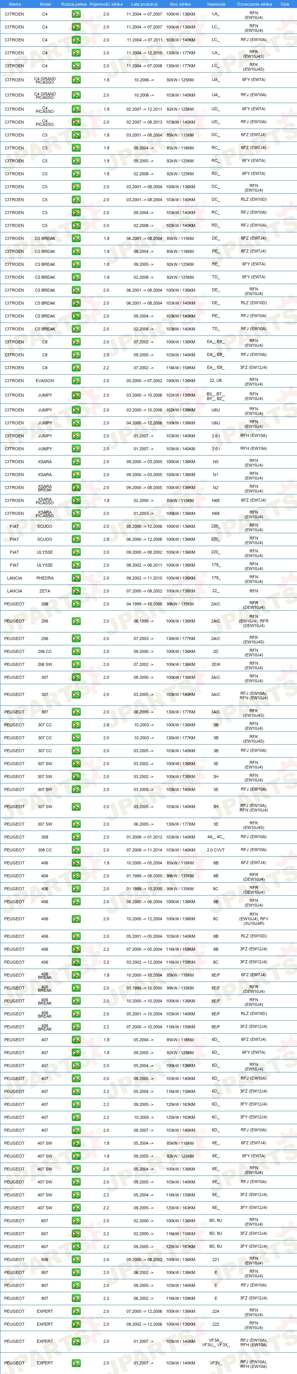Screen dimensions: 297x1374
Task: Click the fuel icon in the Peugeot 807 2.2 row
Action: (x=76, y=1298)
